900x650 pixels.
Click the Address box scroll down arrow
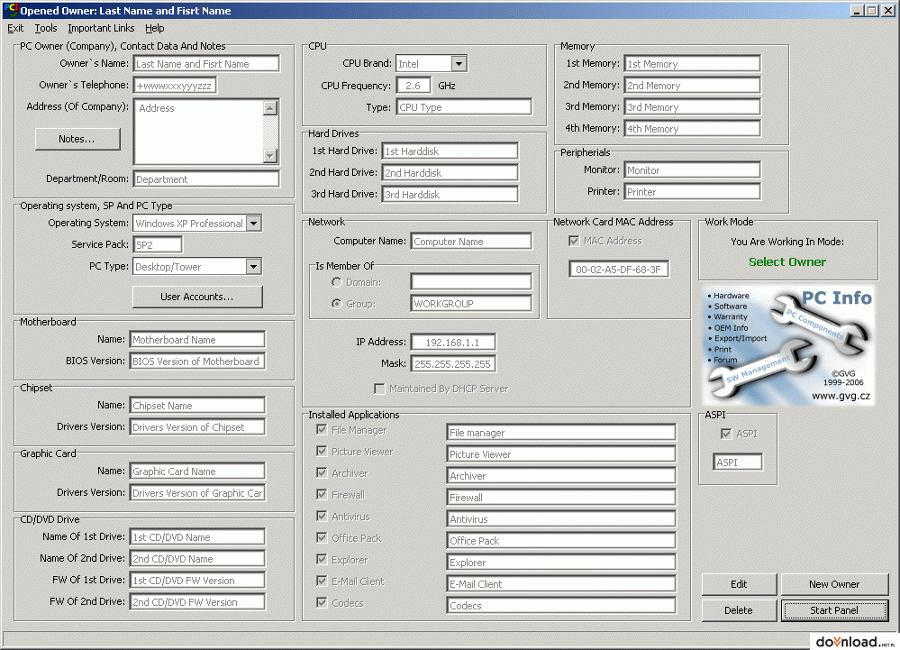tap(270, 156)
